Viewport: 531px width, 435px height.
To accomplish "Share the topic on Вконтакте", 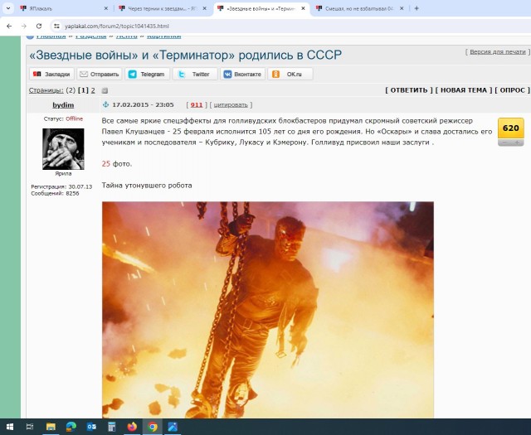I will click(x=242, y=74).
